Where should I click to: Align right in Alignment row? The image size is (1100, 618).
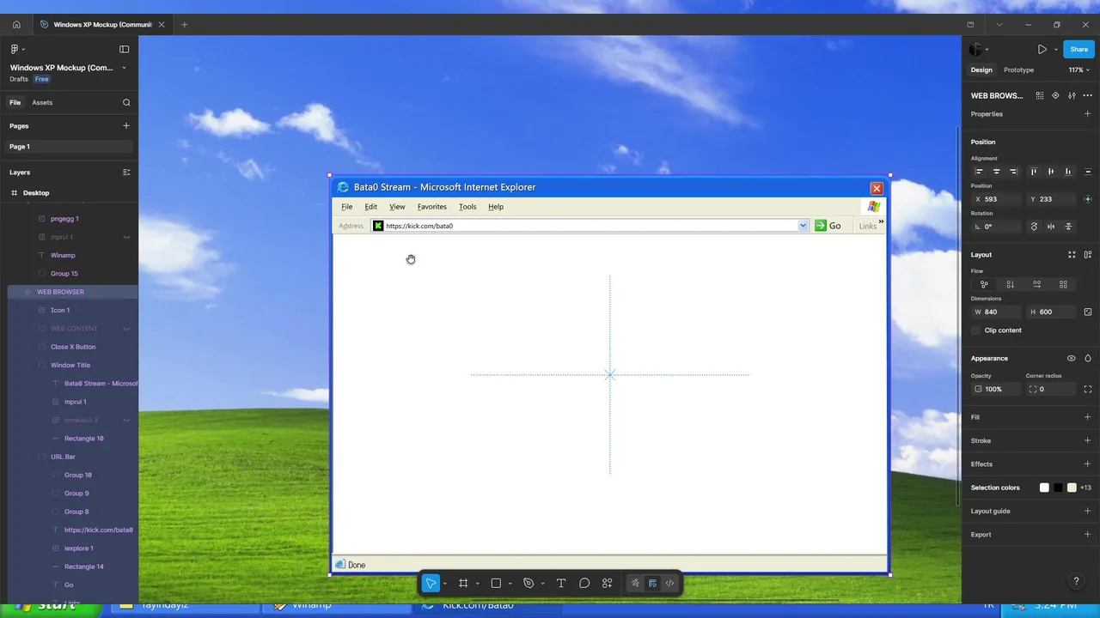pos(1013,172)
